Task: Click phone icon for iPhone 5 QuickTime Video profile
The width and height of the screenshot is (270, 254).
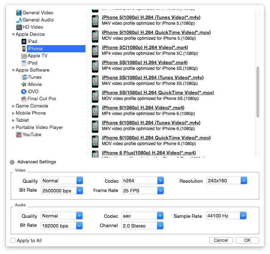Action: point(95,36)
